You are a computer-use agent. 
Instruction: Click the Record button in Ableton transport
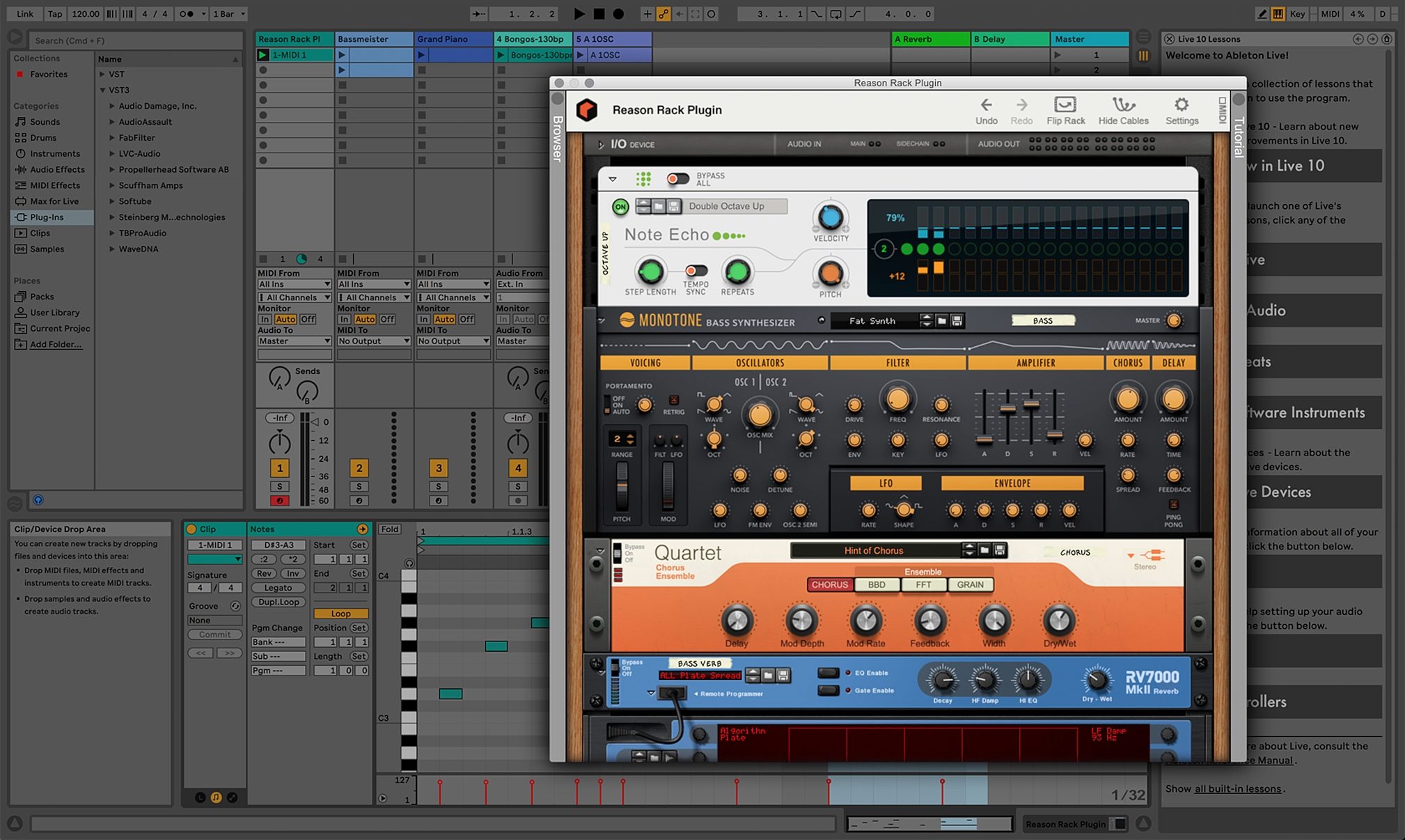[618, 13]
